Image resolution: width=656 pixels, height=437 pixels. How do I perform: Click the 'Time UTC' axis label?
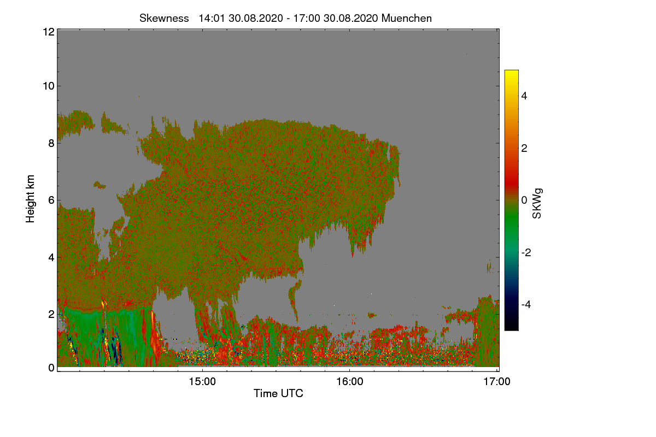point(278,393)
